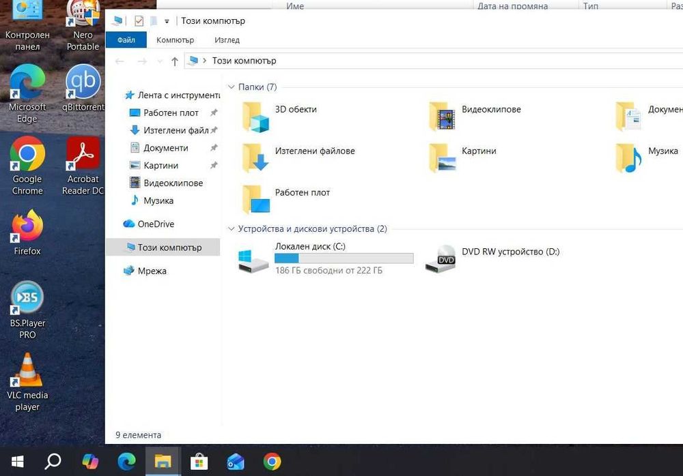Open Outlook mail from the taskbar
Image resolution: width=683 pixels, height=476 pixels.
click(236, 461)
